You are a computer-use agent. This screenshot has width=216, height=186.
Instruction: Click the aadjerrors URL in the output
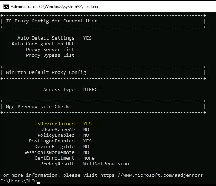coord(151,175)
